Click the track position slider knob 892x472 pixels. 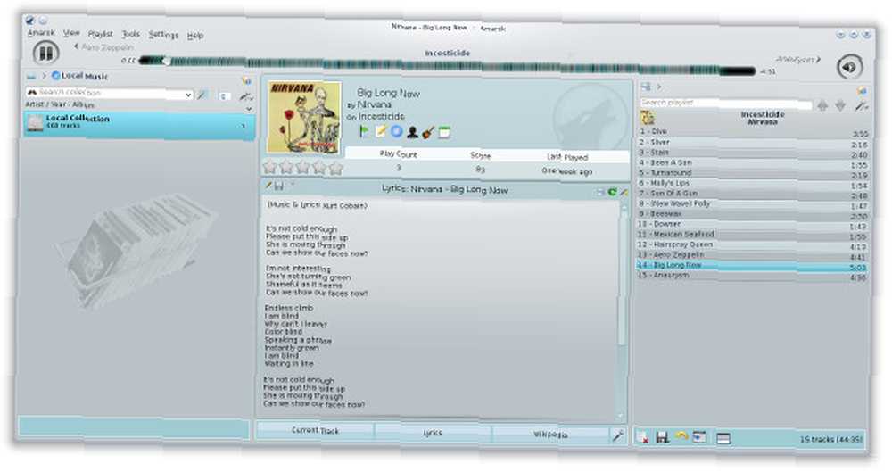166,61
